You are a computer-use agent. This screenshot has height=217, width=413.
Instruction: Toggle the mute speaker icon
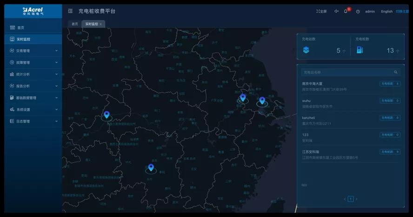[336, 11]
